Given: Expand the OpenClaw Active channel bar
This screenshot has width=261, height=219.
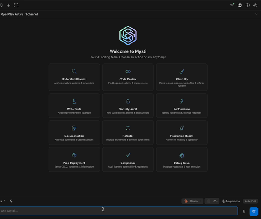Looking at the screenshot, I should (257, 14).
